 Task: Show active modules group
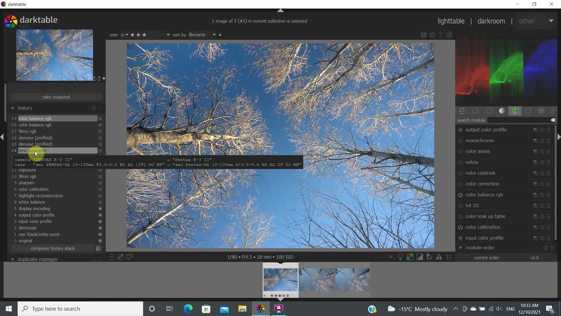476,111
